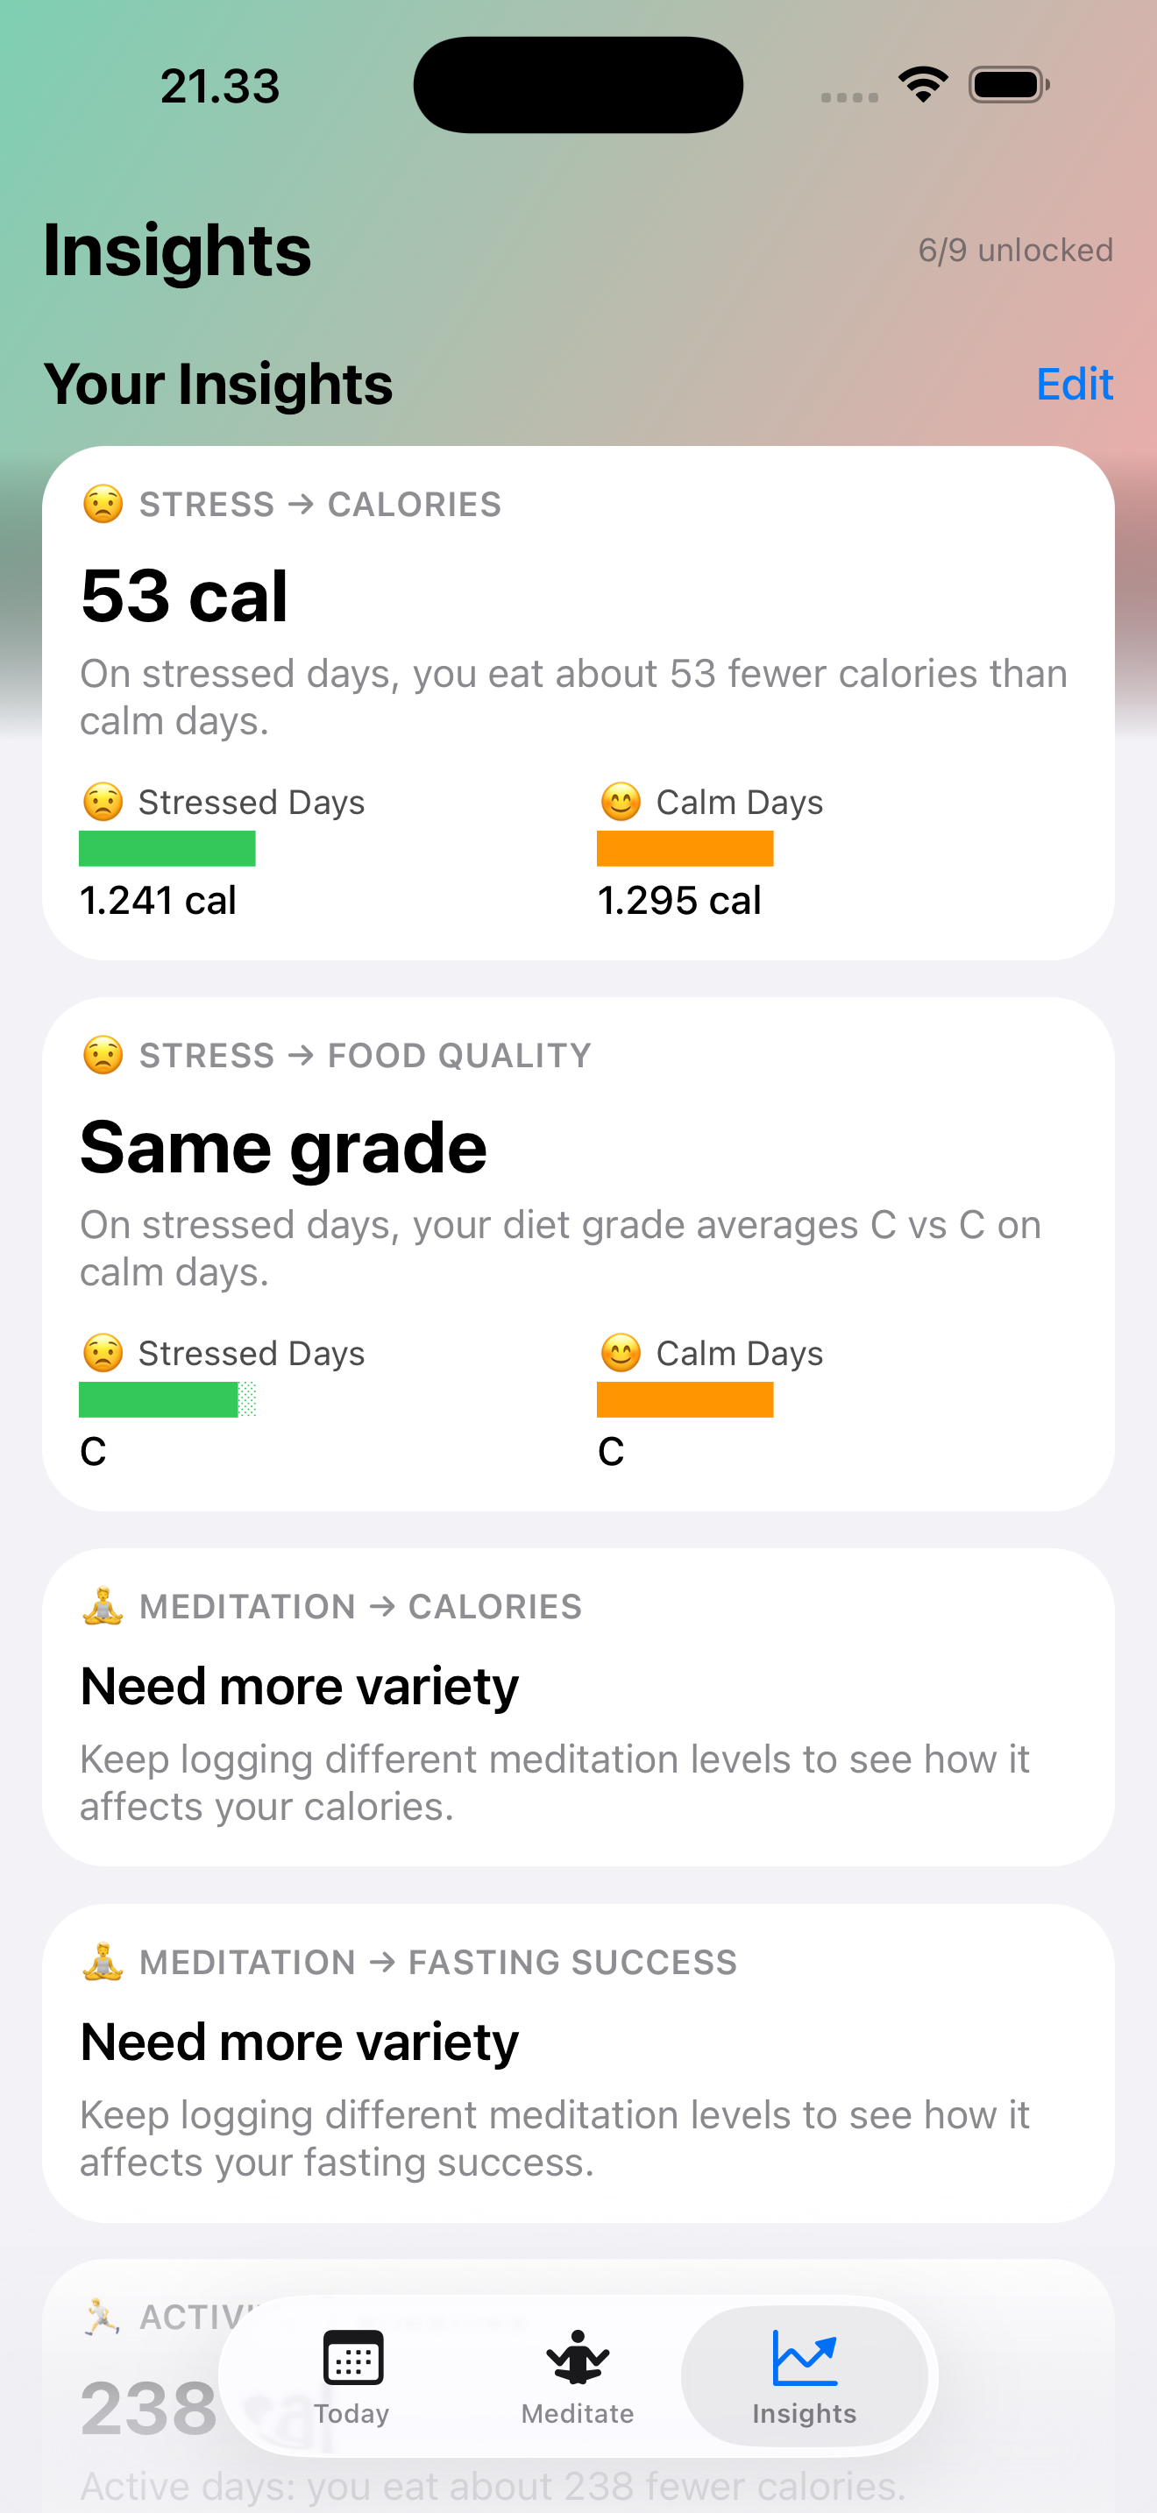Tap the stressed emoji in Stress → Food Quality card
This screenshot has width=1157, height=2513.
pyautogui.click(x=103, y=1055)
